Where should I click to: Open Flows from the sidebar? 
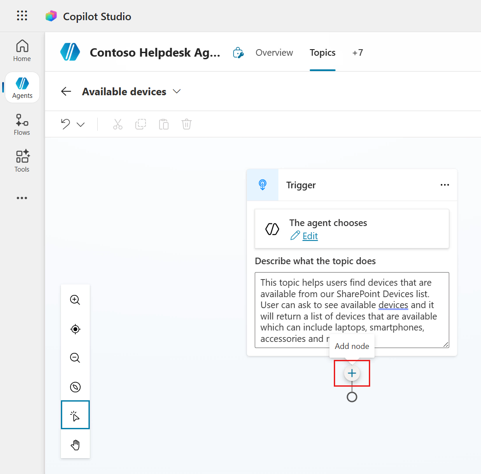coord(22,125)
